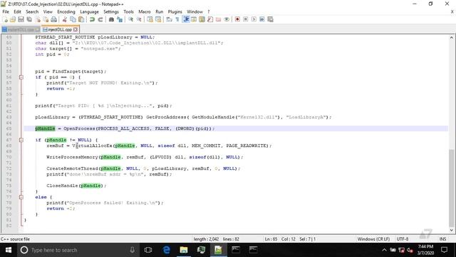This screenshot has height=257, width=456.
Task: Click the scrollbar down arrow
Action: [451, 230]
